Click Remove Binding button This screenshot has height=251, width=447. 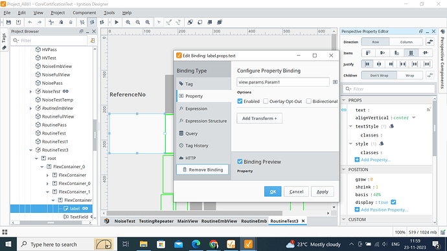point(202,169)
